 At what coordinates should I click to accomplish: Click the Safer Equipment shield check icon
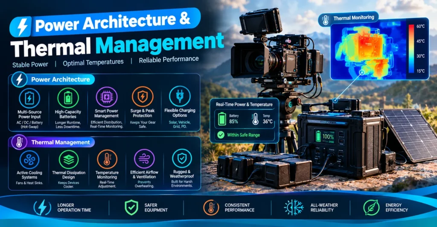click(131, 207)
